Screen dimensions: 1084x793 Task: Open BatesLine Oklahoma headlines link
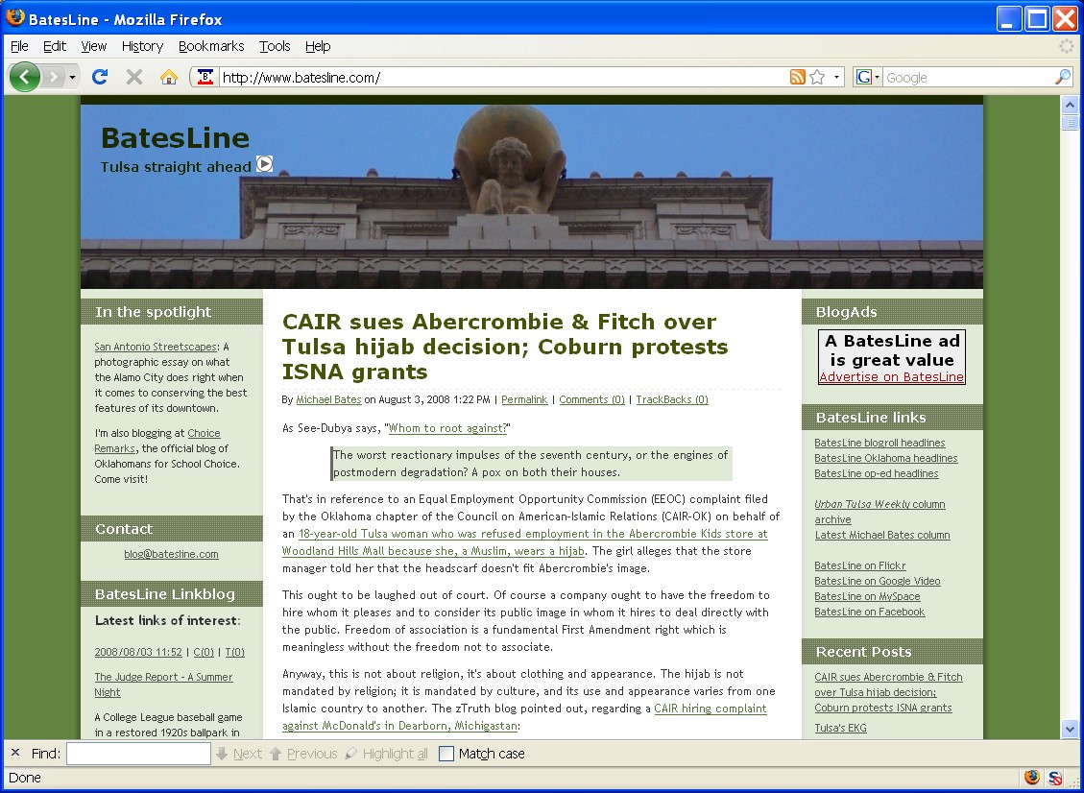pyautogui.click(x=885, y=458)
